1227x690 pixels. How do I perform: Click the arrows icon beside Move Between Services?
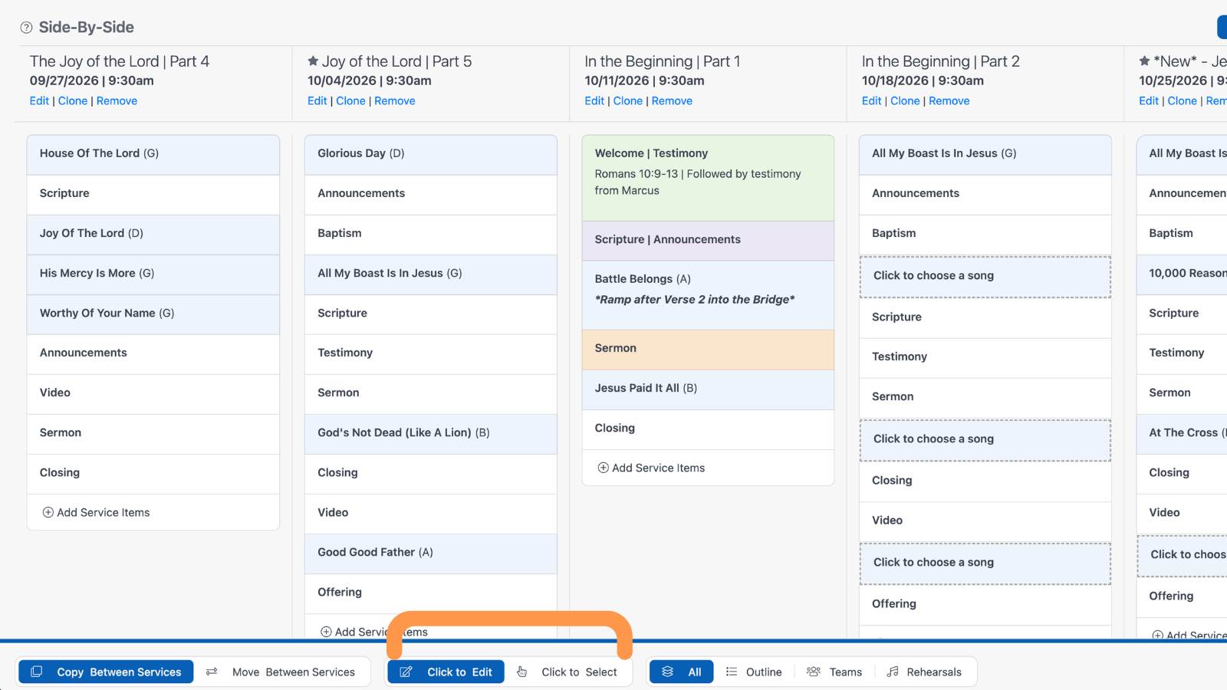[212, 672]
